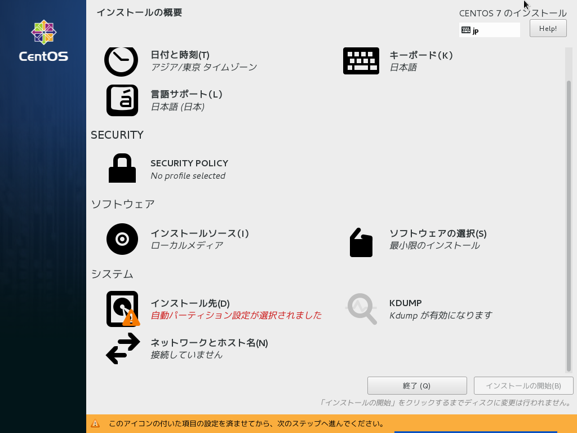Click the text 最小限のインストール

[434, 246]
